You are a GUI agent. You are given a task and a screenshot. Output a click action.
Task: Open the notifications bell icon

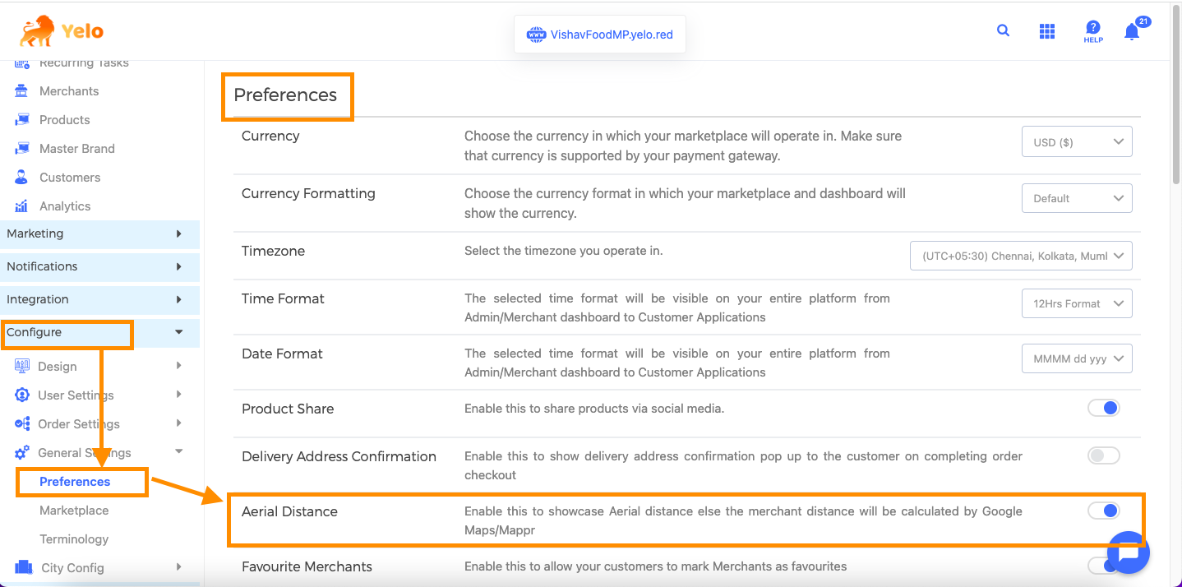[x=1132, y=32]
